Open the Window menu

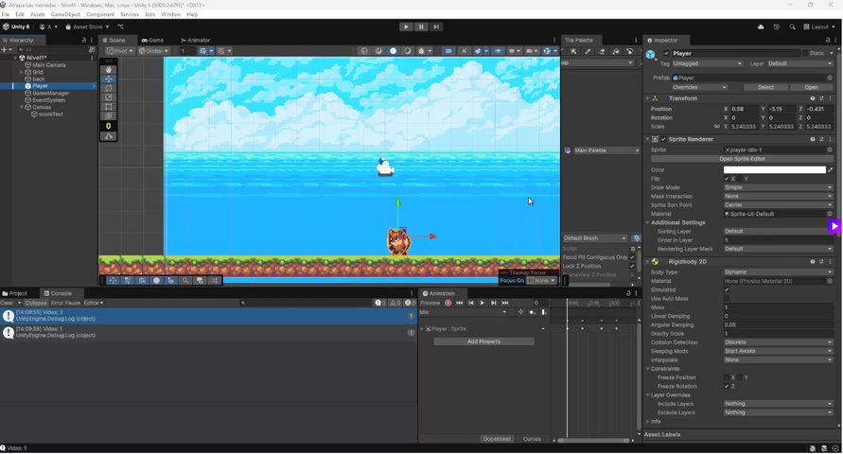tap(170, 14)
